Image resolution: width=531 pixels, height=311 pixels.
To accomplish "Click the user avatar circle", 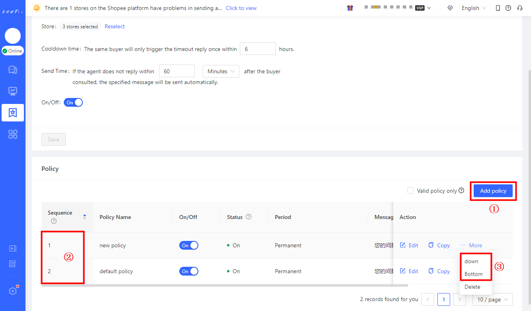I will 13,36.
